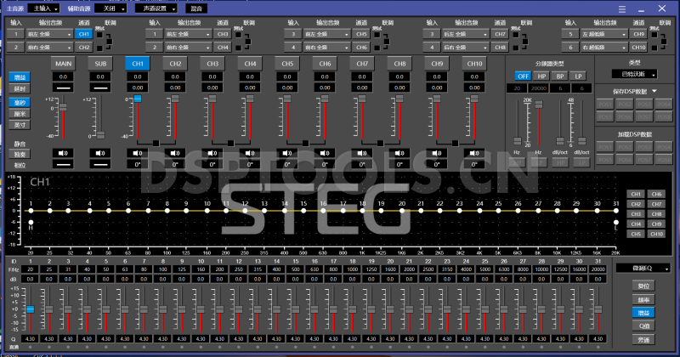Image resolution: width=680 pixels, height=357 pixels.
Task: Select the CH2 channel tab
Action: point(175,64)
